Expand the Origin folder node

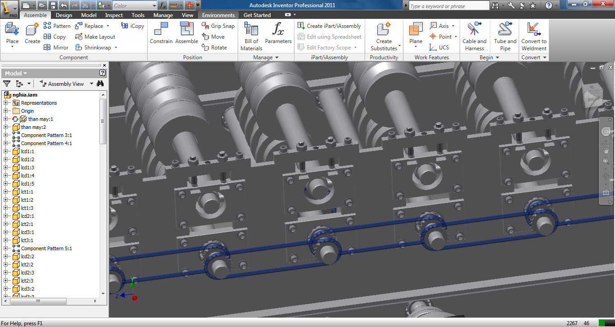6,111
